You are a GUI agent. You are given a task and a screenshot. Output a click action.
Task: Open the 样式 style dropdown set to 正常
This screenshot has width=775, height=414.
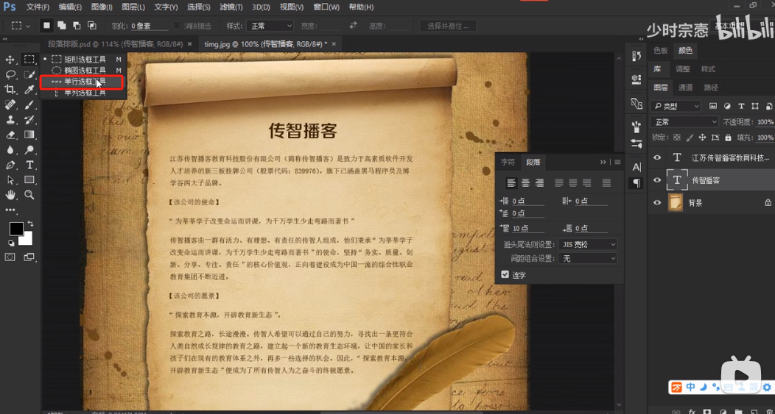point(271,26)
